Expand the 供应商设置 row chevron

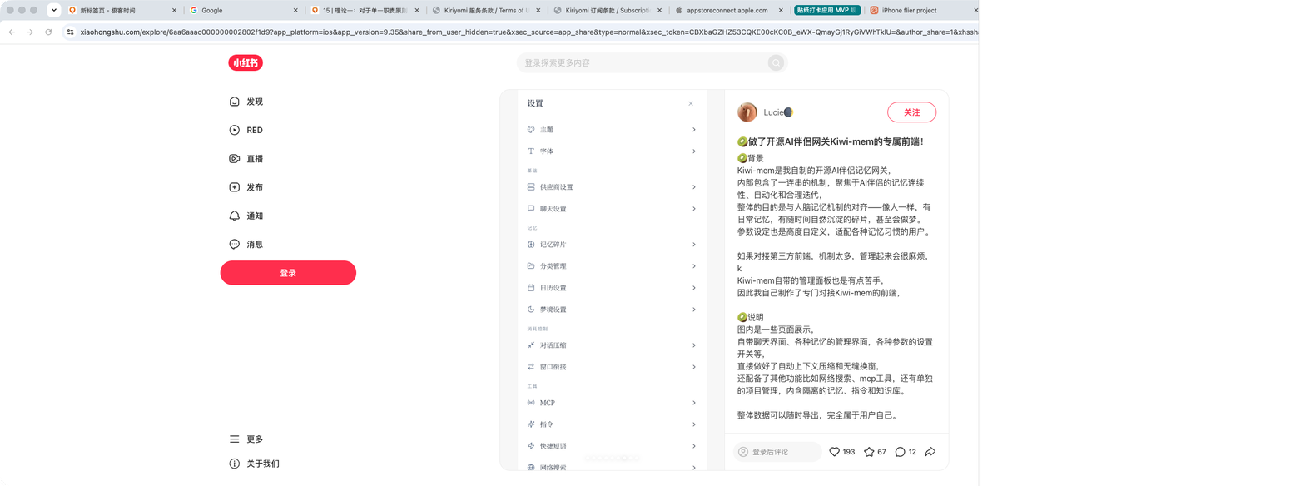(x=694, y=187)
